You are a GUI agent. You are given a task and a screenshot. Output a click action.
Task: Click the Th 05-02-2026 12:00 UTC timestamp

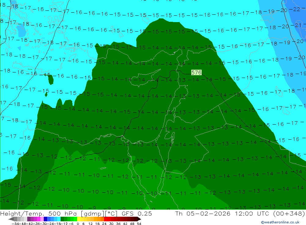click(222, 213)
